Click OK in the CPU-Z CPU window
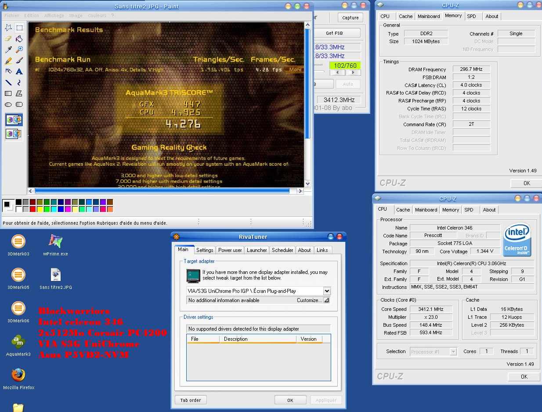 coord(524,376)
